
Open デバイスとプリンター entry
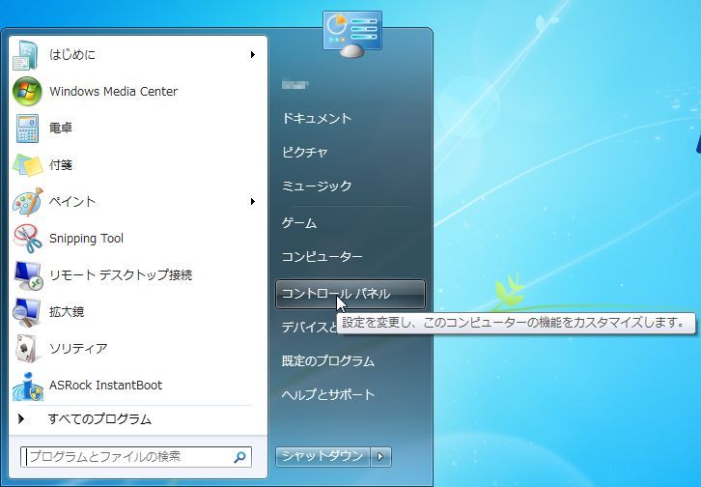point(309,328)
